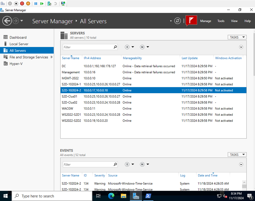This screenshot has width=255, height=201.
Task: Open the Tools menu
Action: 221,21
